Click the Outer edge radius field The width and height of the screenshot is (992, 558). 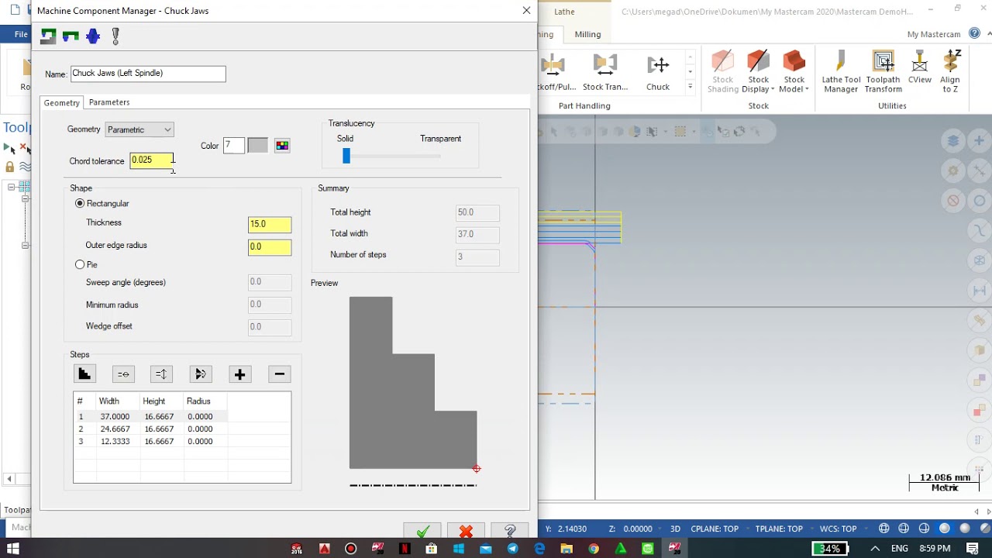270,246
